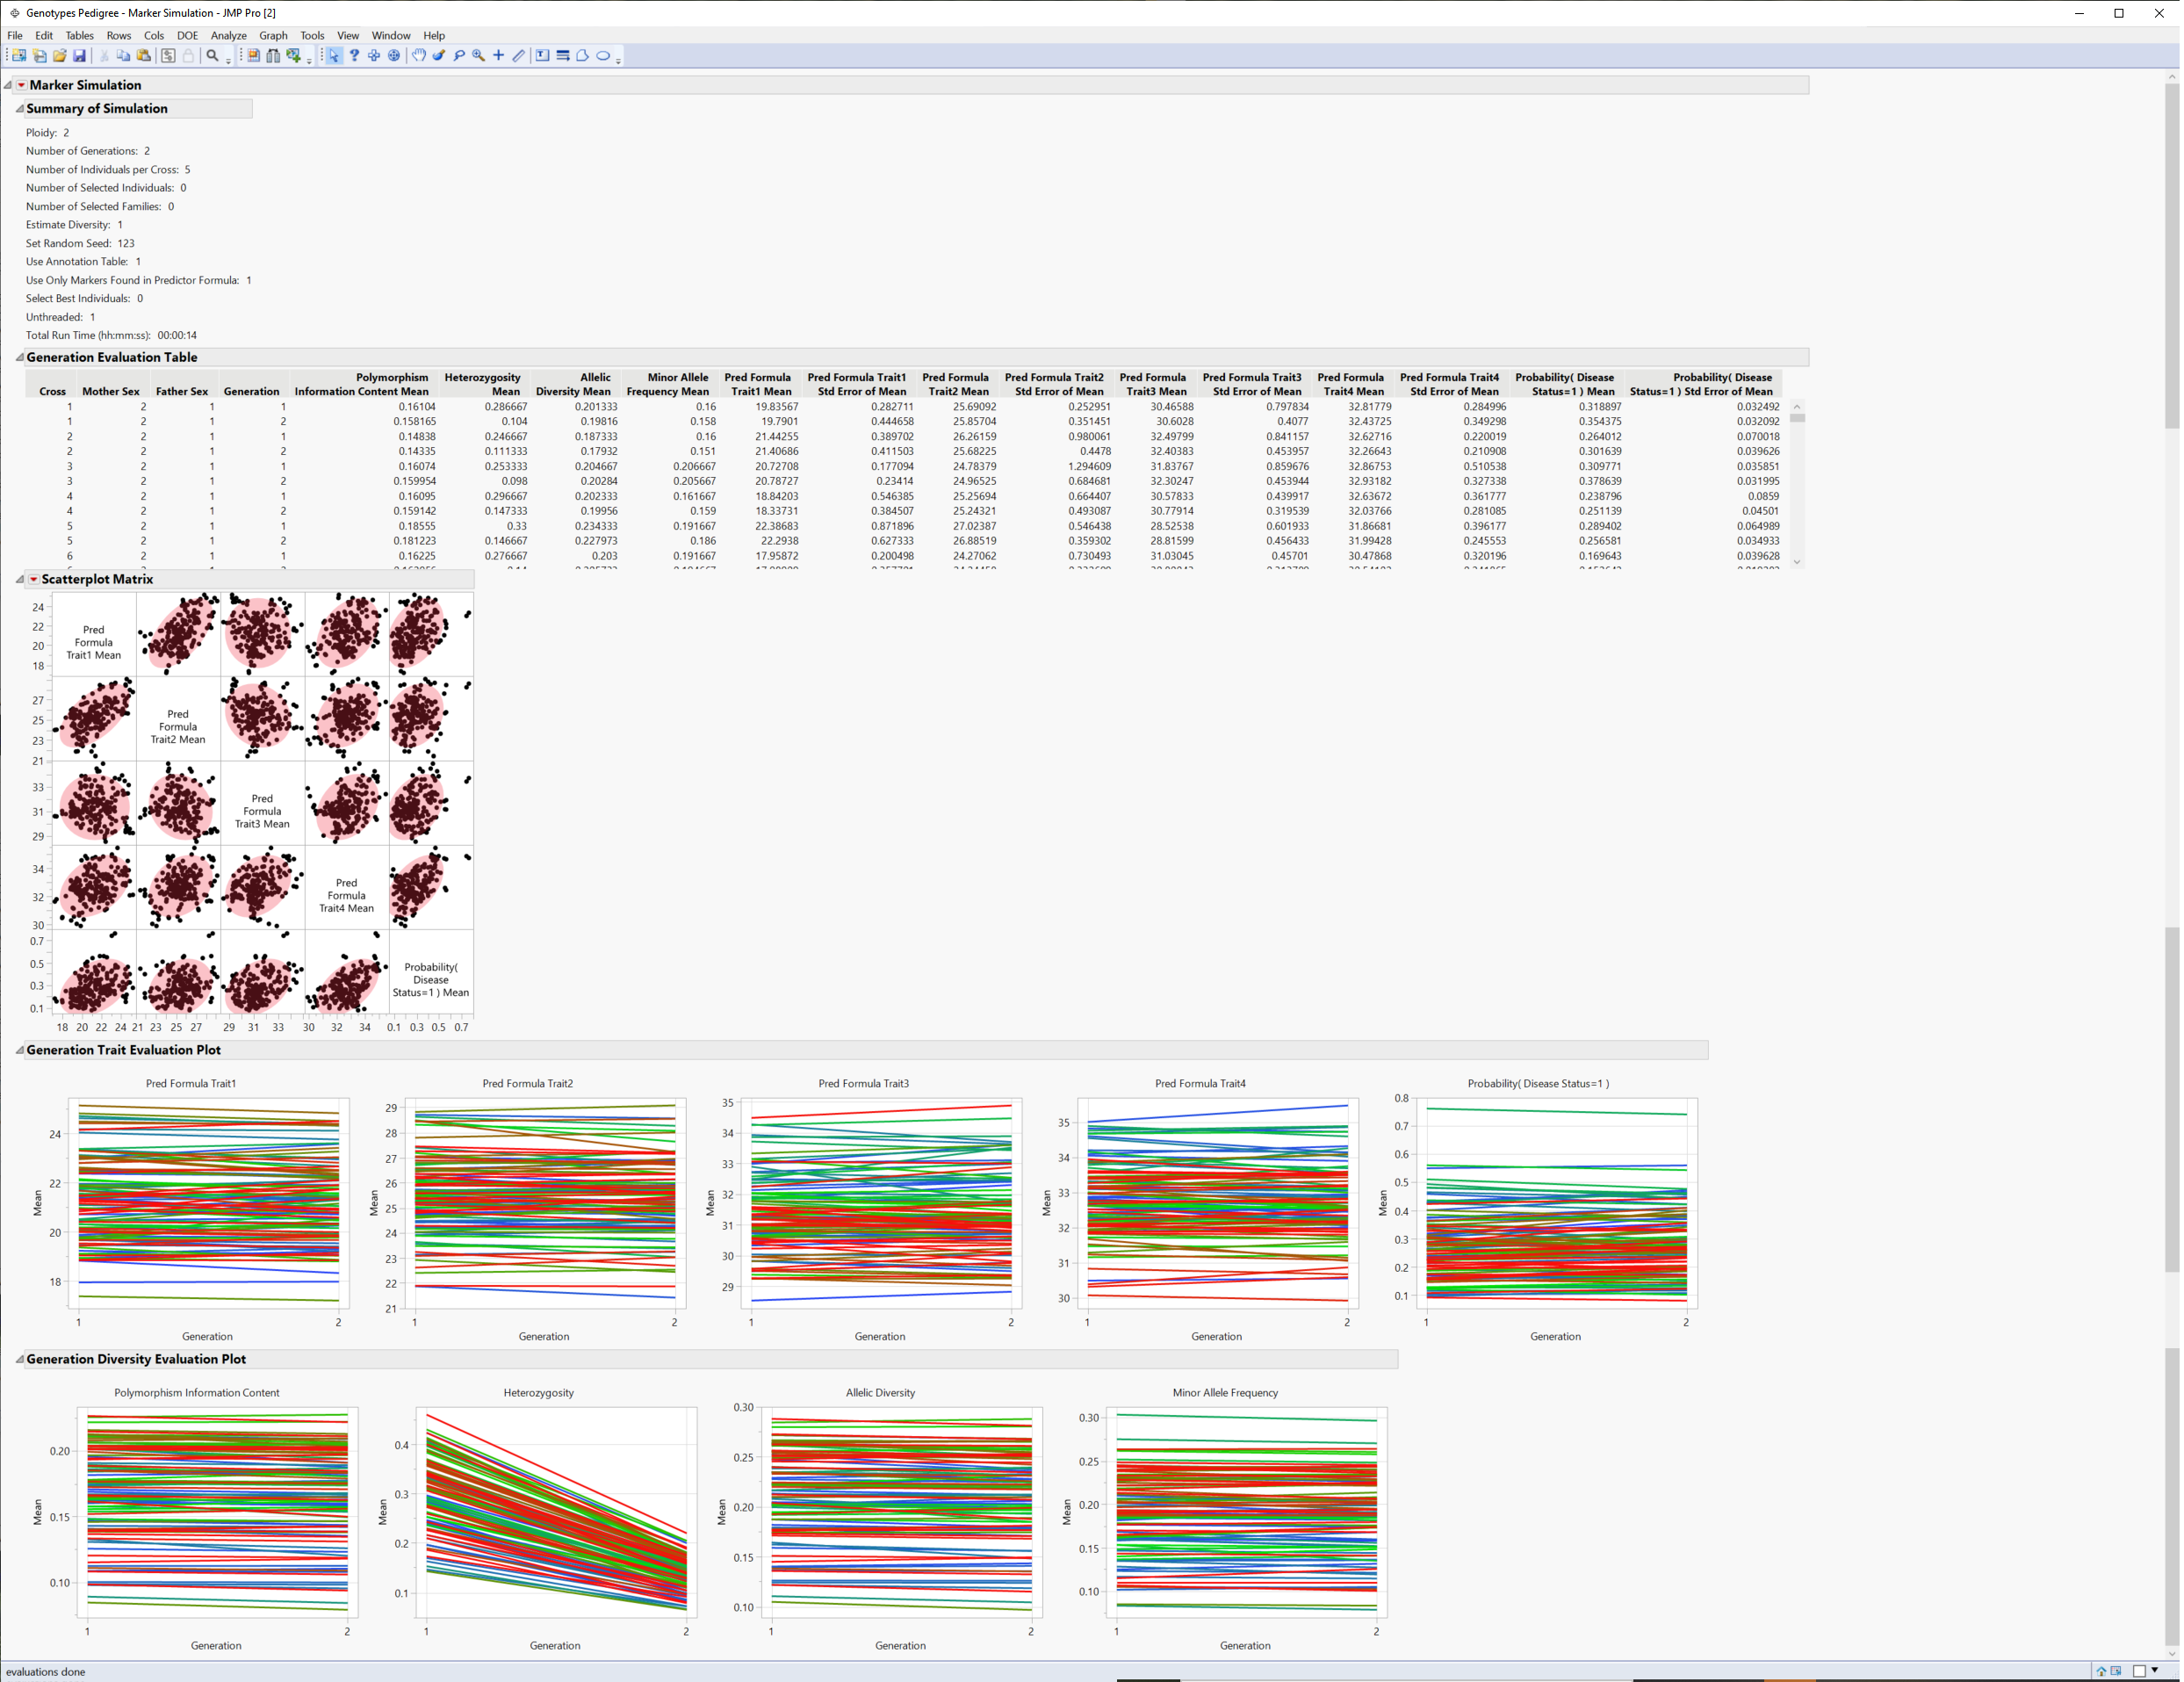2184x1682 pixels.
Task: Select the pencil line annotation tool
Action: point(518,56)
